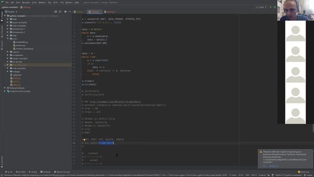Select the http folder
This screenshot has width=314, height=177.
coord(15,35)
